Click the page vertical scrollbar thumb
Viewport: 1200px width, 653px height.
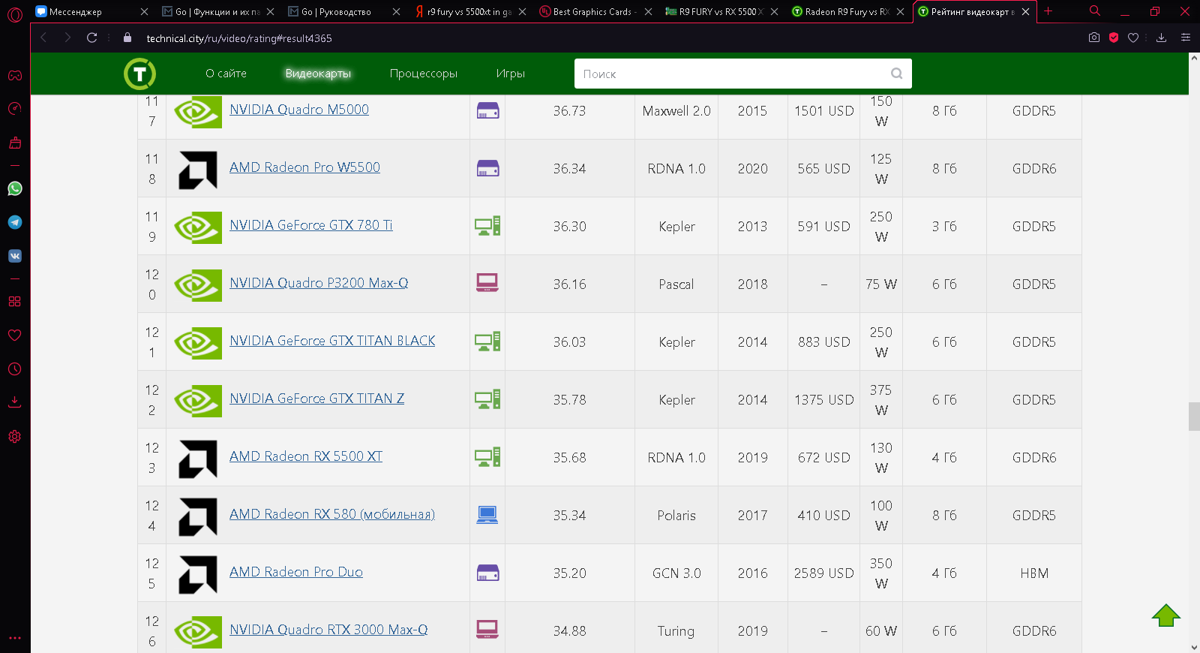tap(1194, 417)
